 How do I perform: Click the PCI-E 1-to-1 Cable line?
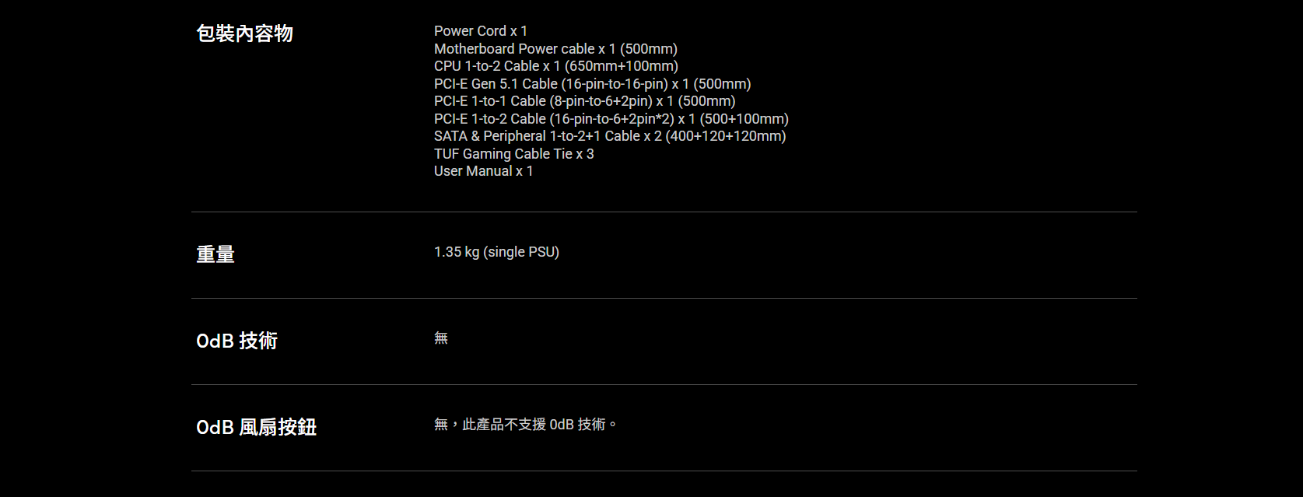tap(584, 101)
